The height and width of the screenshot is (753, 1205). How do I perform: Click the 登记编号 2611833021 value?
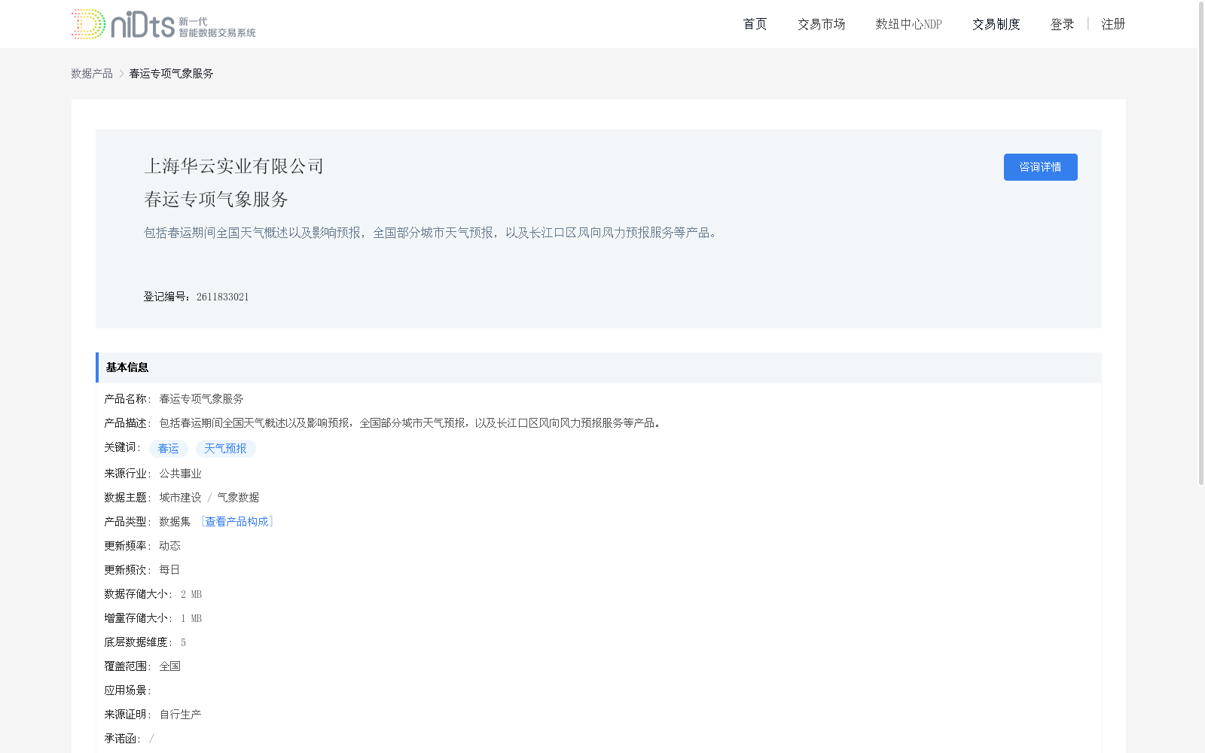222,296
